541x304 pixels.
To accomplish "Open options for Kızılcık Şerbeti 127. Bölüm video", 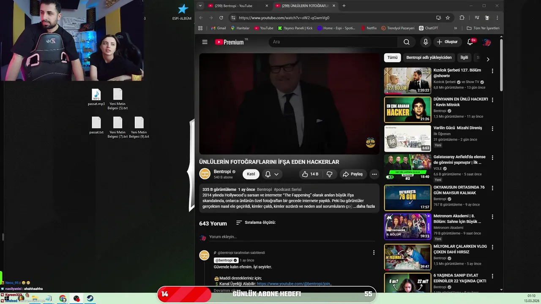I will click(x=492, y=71).
